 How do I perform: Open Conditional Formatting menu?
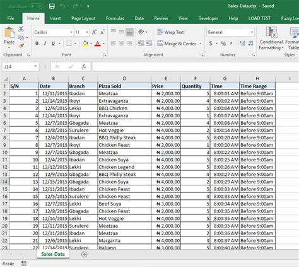pos(271,38)
